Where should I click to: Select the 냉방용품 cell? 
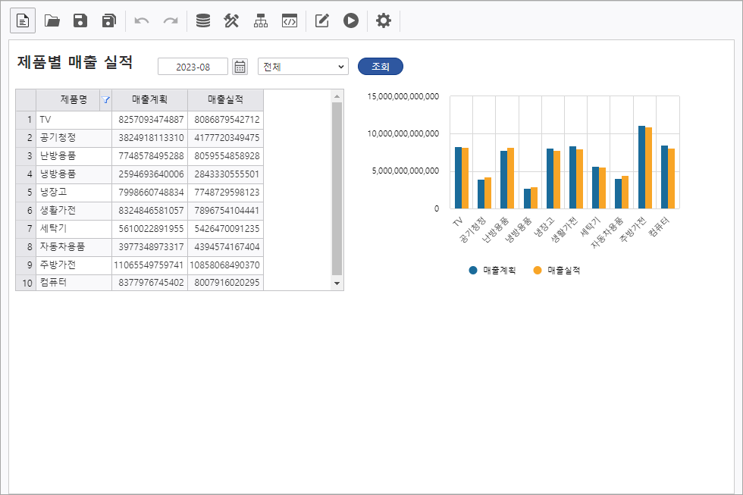(74, 174)
